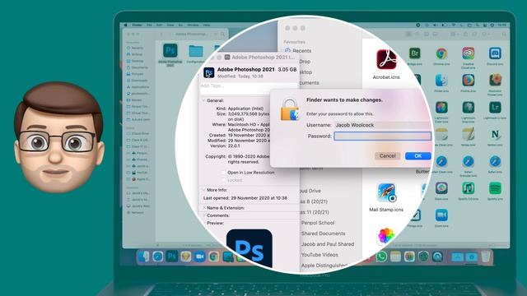This screenshot has width=527, height=296.
Task: Open Jacob and Paul Shared folder
Action: point(328,244)
